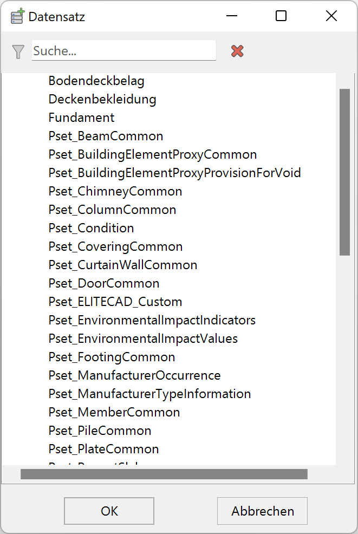Select Pset_DoorCommon item
Viewport: 358px width, 534px height.
[x=104, y=283]
